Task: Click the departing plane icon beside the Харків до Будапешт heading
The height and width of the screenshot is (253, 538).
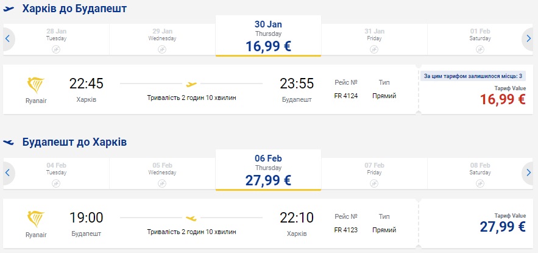Action: pyautogui.click(x=9, y=9)
